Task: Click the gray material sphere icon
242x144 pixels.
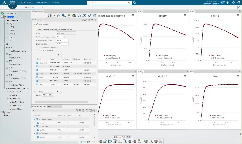Action: (74, 16)
